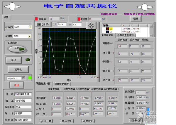
Task: Select the graph cursor movement tool
Action: 39,24
